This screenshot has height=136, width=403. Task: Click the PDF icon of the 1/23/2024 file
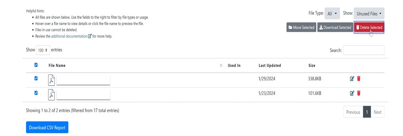(x=51, y=95)
